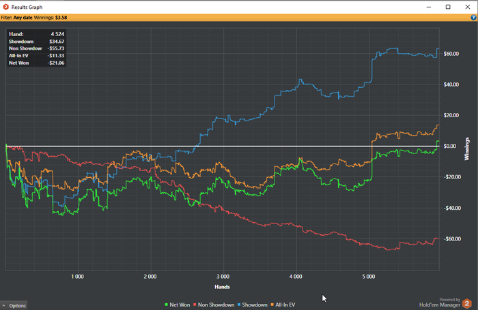Click the Winnings: $3.58 label
This screenshot has width=478, height=310.
(51, 18)
